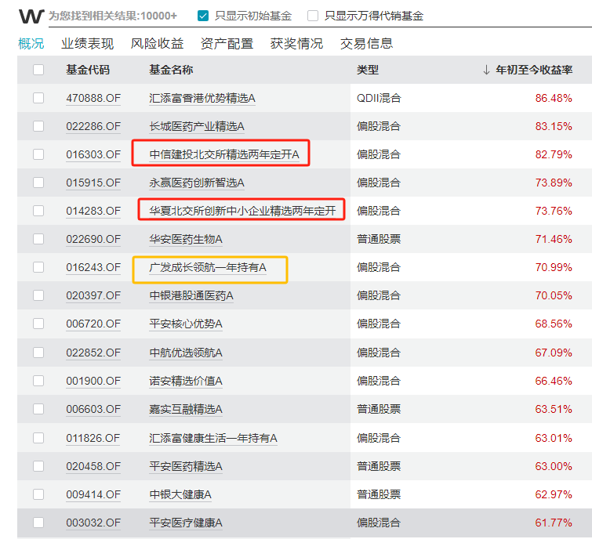Tick the checkbox for 003032.OF
592x539 pixels.
[38, 523]
